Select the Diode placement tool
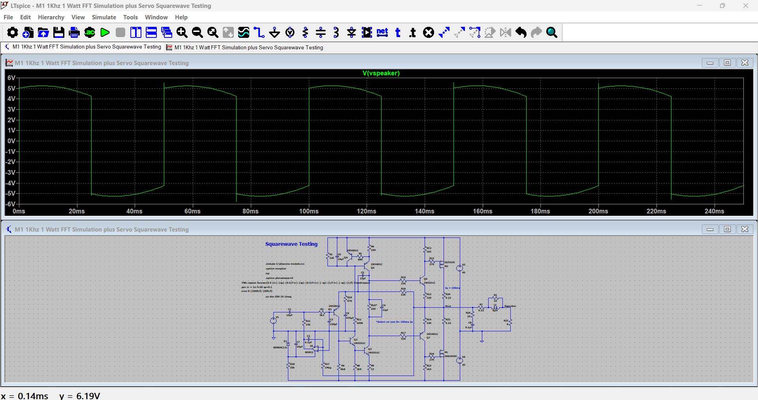Screen dimensions: 758x400 point(352,32)
